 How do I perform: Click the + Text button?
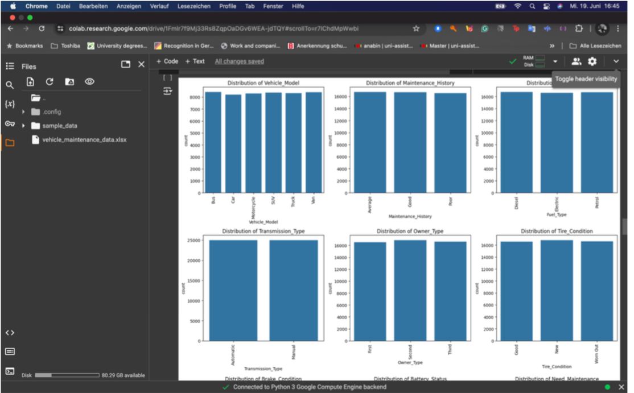(195, 61)
